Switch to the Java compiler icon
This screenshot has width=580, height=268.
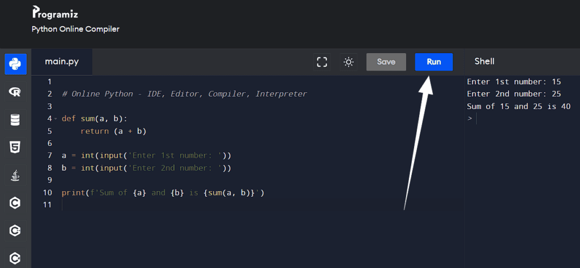click(15, 175)
